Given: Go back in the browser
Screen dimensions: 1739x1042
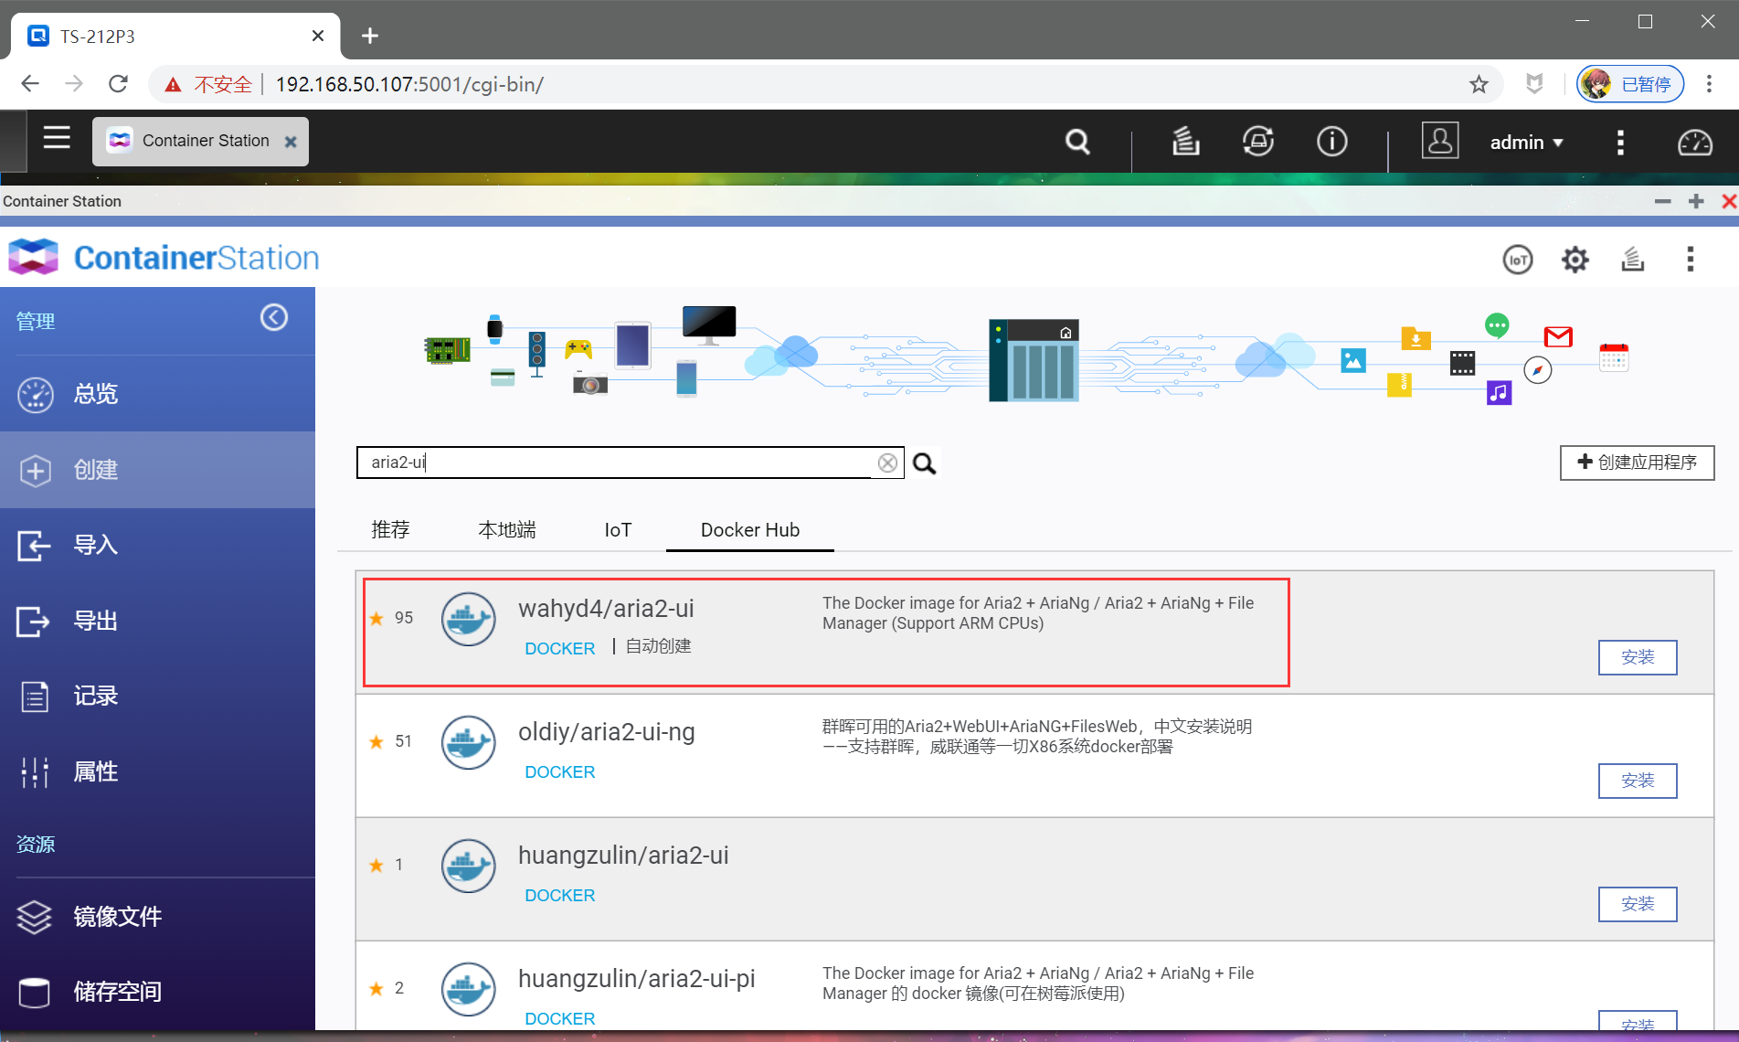Looking at the screenshot, I should (x=30, y=84).
